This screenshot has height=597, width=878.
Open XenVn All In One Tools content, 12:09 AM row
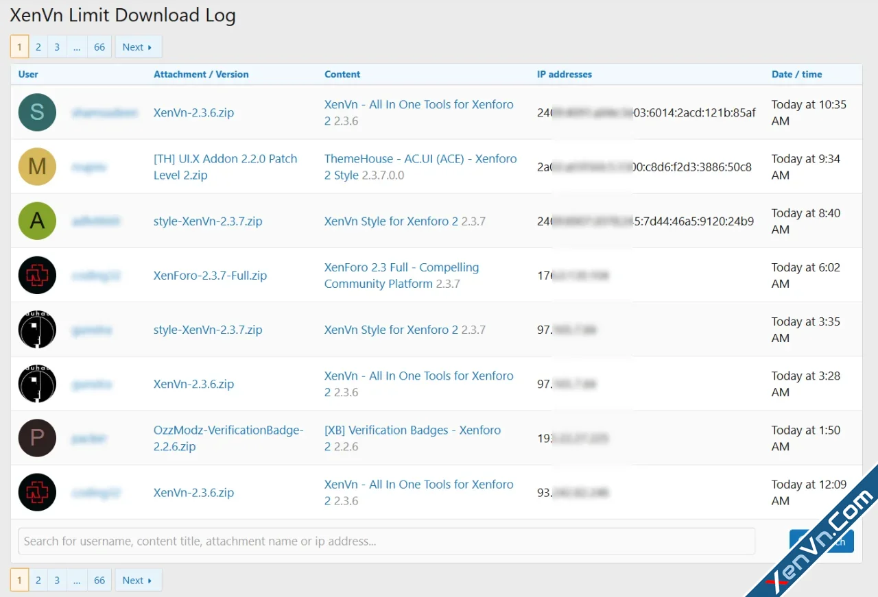coord(418,492)
